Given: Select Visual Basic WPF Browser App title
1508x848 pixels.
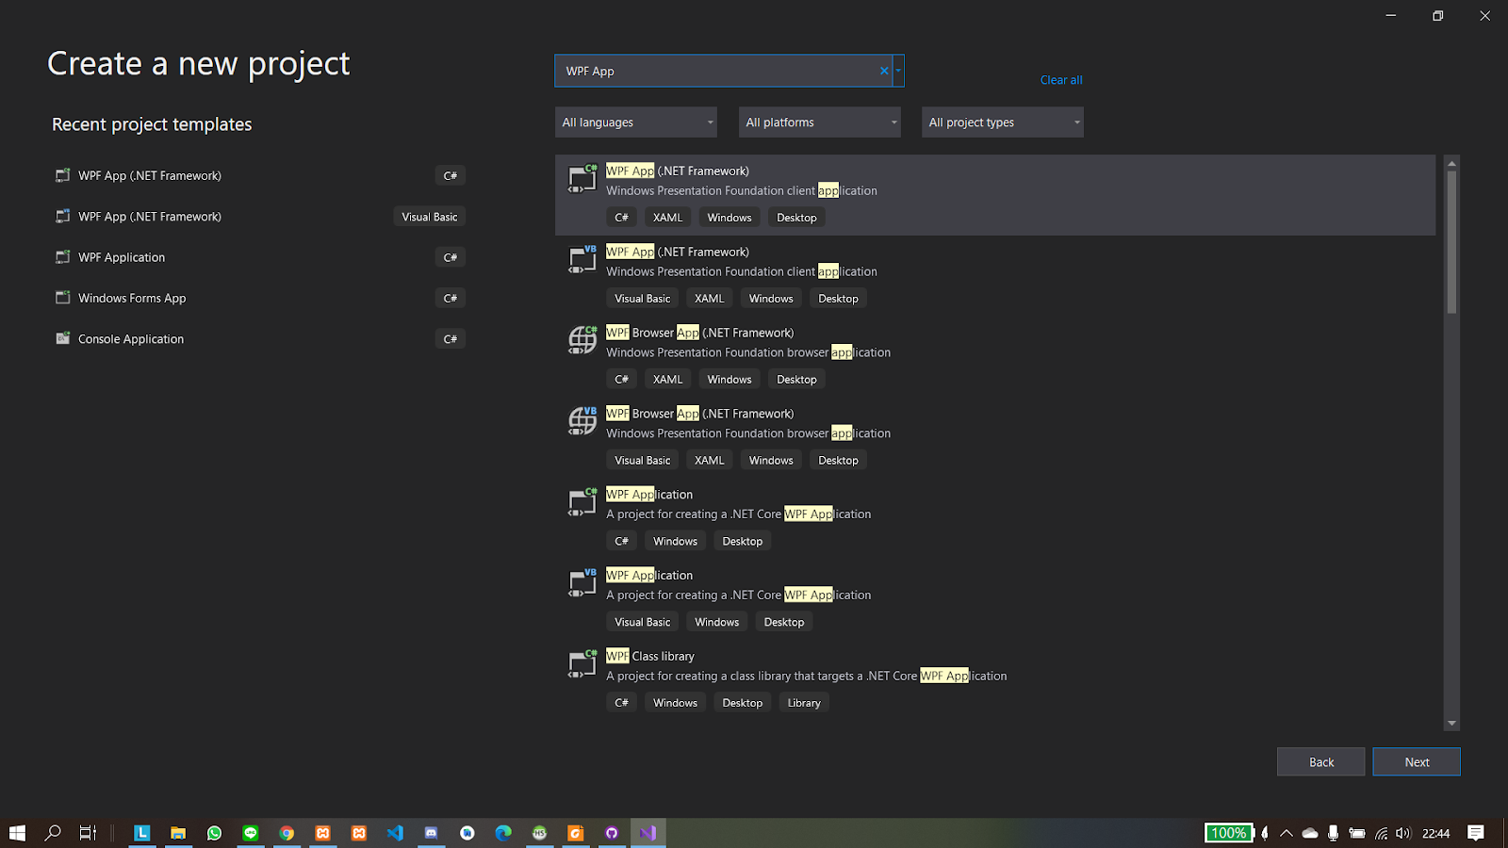Looking at the screenshot, I should tap(700, 414).
